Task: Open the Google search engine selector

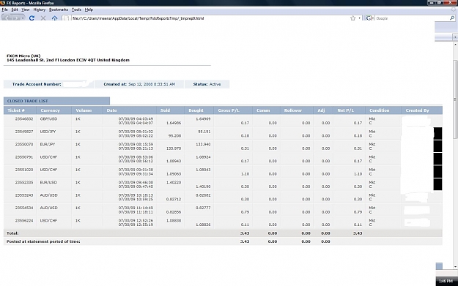Action: [370, 18]
